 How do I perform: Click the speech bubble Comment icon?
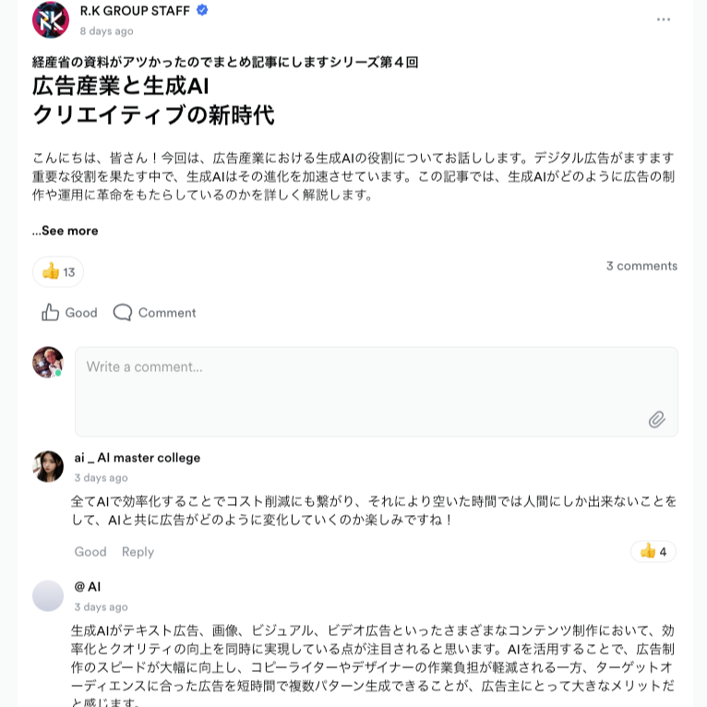(x=122, y=312)
